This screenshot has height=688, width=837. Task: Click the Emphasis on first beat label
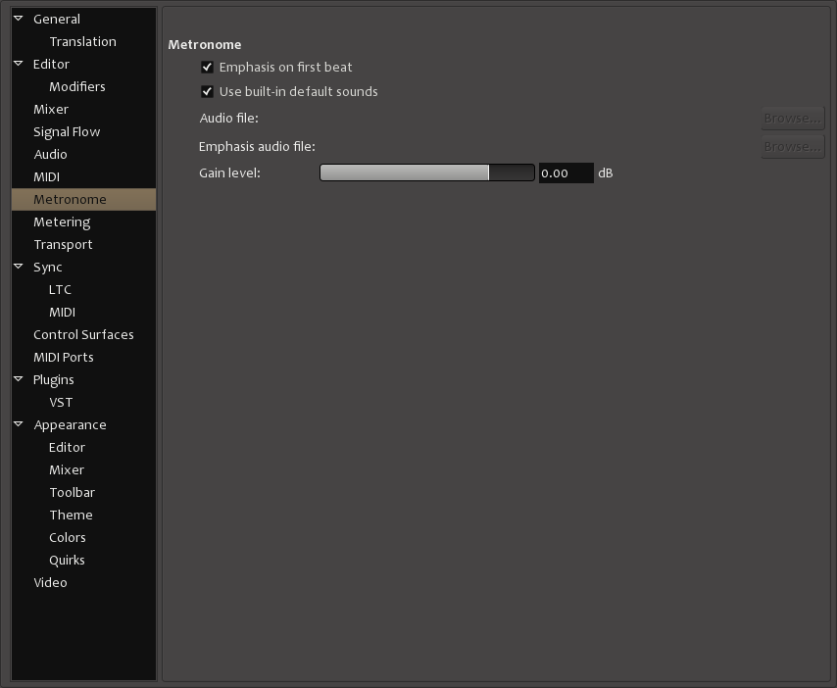pos(285,68)
